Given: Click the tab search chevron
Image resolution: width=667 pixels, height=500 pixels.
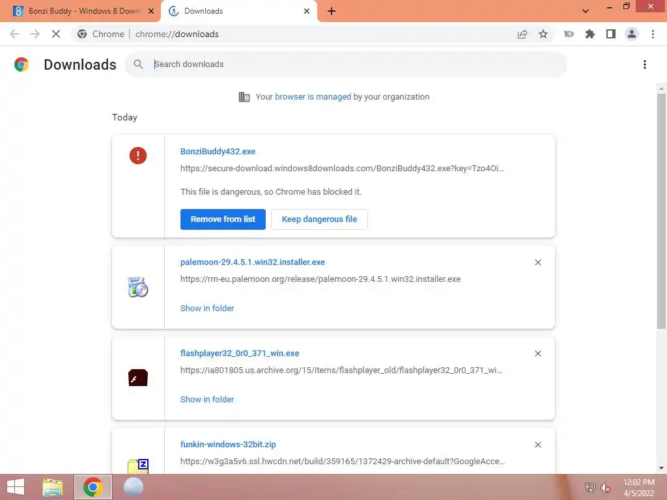Looking at the screenshot, I should point(586,11).
